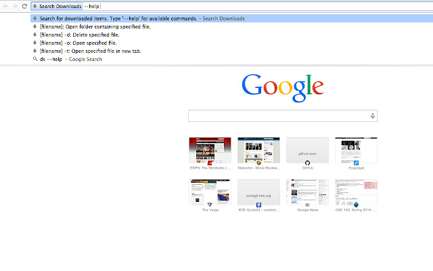The height and width of the screenshot is (271, 433).
Task: Open the Engadget thumbnail tile
Action: click(356, 150)
